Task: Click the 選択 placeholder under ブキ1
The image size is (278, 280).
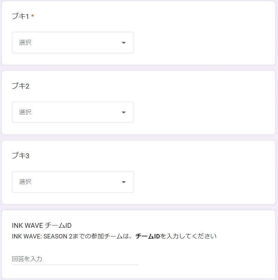Action: (25, 43)
